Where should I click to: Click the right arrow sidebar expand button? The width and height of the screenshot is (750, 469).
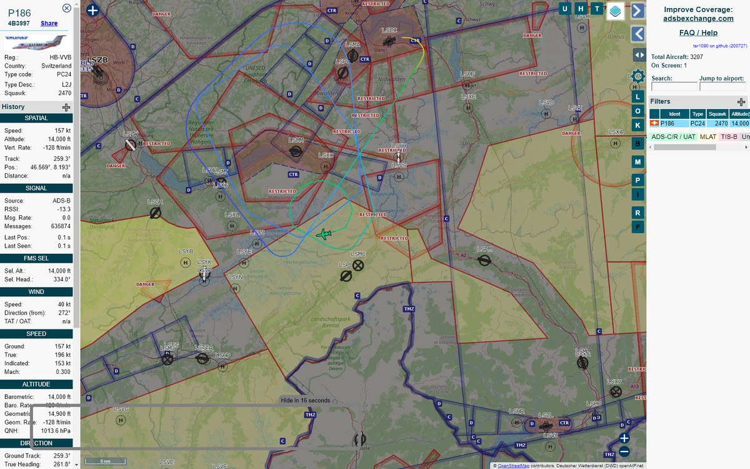[x=637, y=11]
